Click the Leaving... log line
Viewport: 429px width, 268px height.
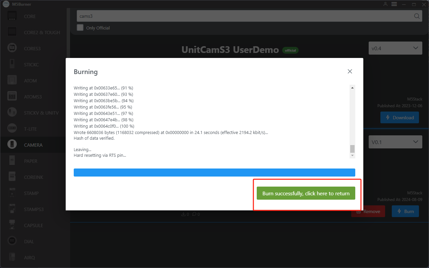coord(82,150)
